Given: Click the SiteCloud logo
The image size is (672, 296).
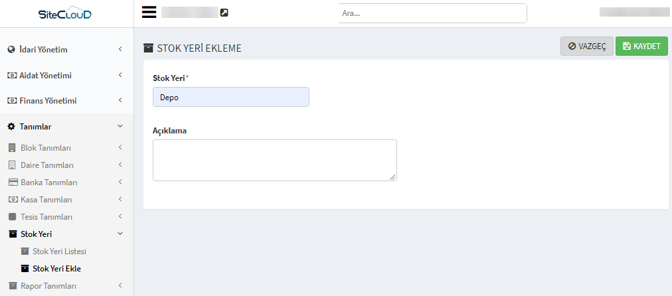Looking at the screenshot, I should point(64,14).
